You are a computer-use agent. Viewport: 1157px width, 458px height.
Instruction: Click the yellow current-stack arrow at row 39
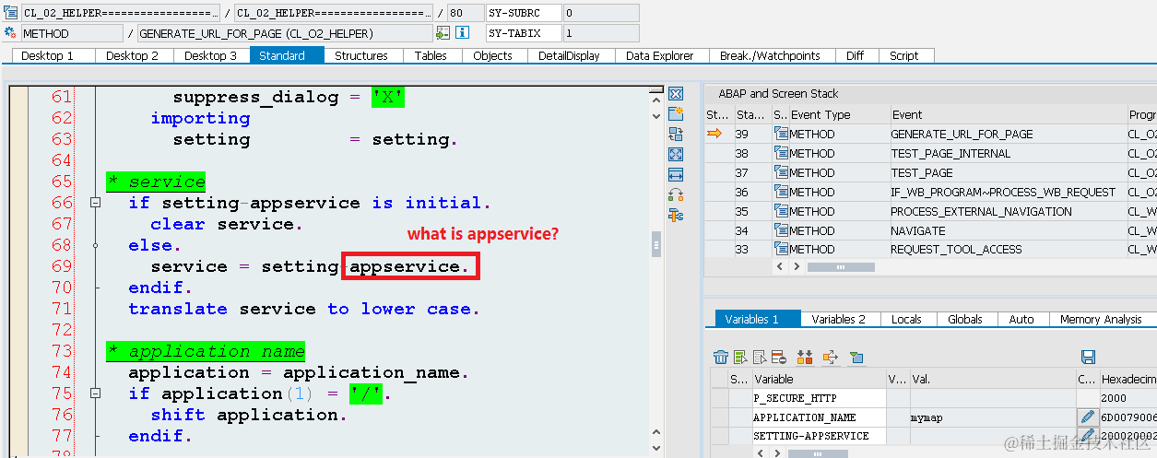coord(714,134)
